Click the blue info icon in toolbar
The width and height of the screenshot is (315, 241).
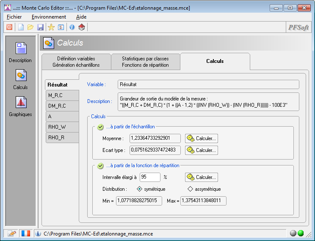72,27
